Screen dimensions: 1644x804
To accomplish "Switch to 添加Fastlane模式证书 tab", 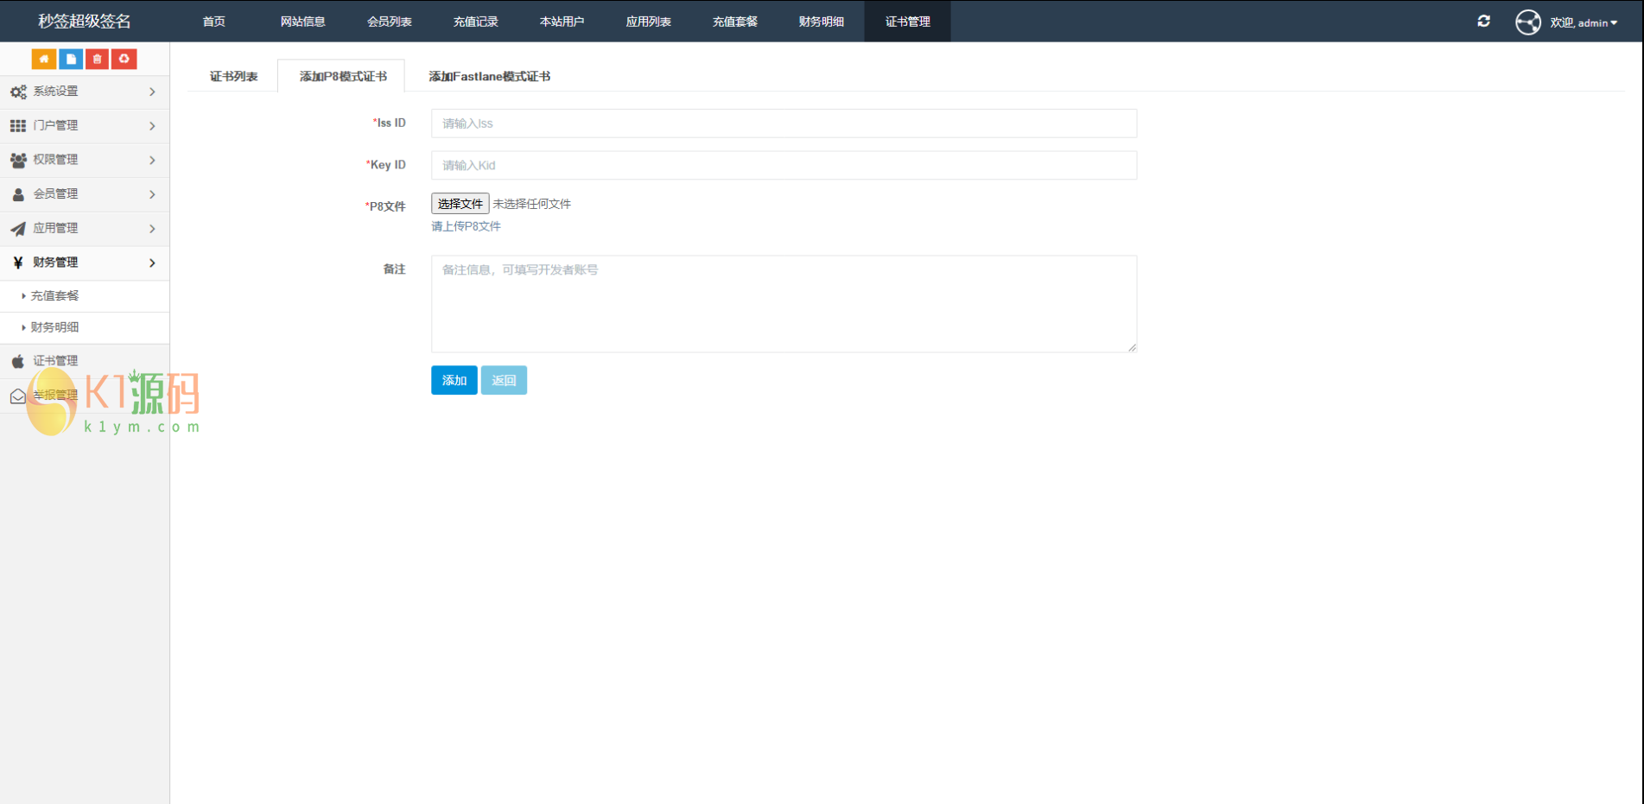I will pyautogui.click(x=489, y=76).
